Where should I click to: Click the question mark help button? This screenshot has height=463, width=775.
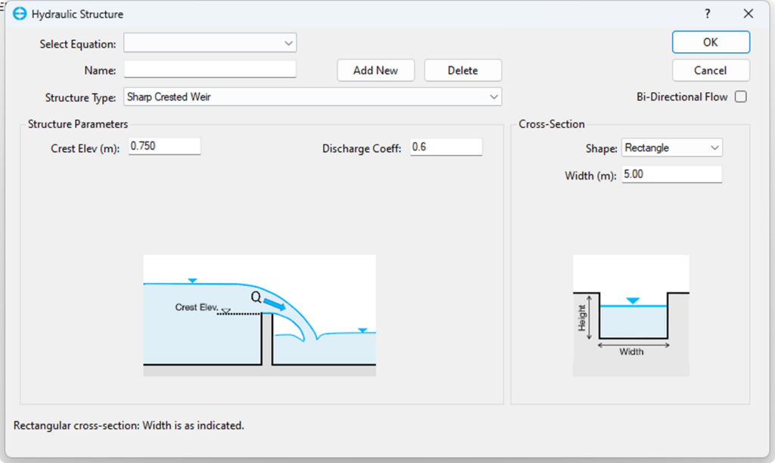[708, 14]
